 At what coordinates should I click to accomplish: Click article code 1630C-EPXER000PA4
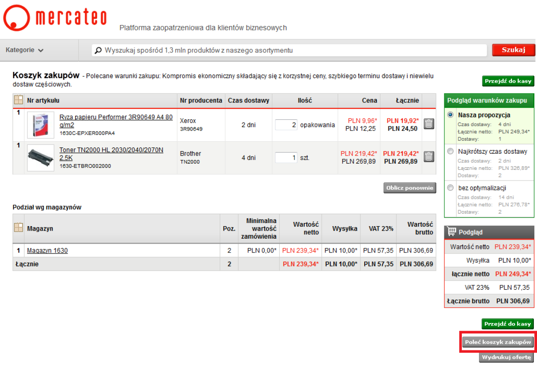coord(87,133)
